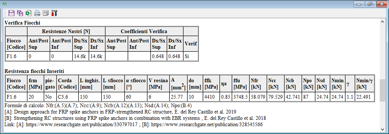Click the Save All double-disk icon

20,13
